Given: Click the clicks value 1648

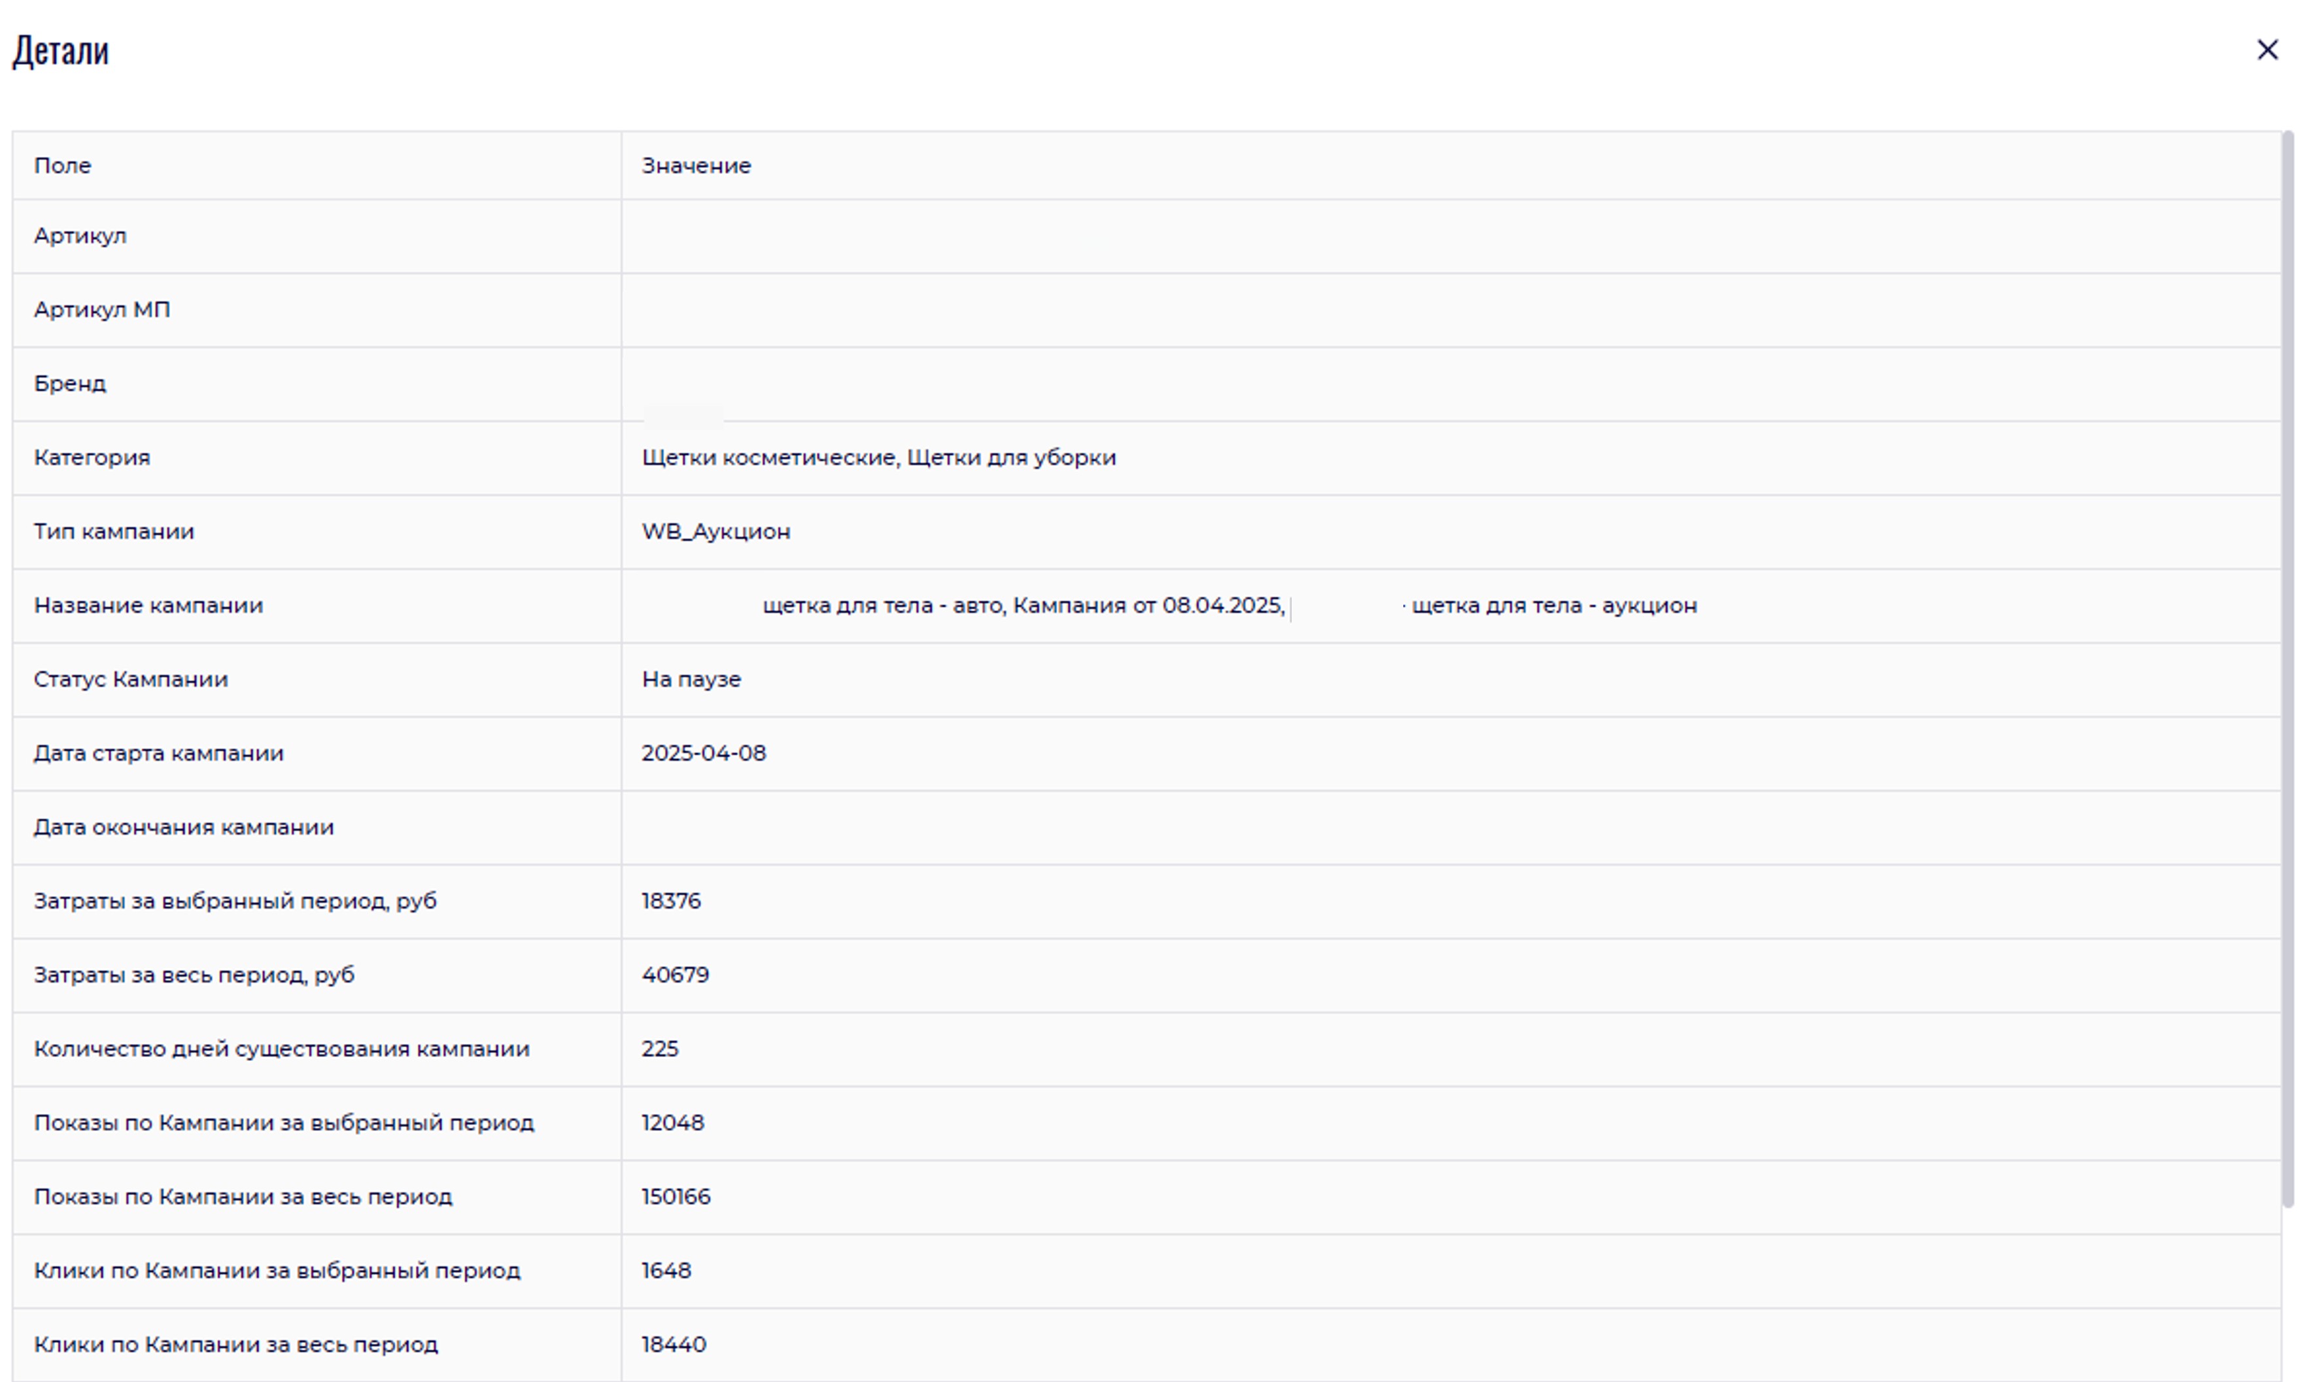Looking at the screenshot, I should coord(665,1270).
